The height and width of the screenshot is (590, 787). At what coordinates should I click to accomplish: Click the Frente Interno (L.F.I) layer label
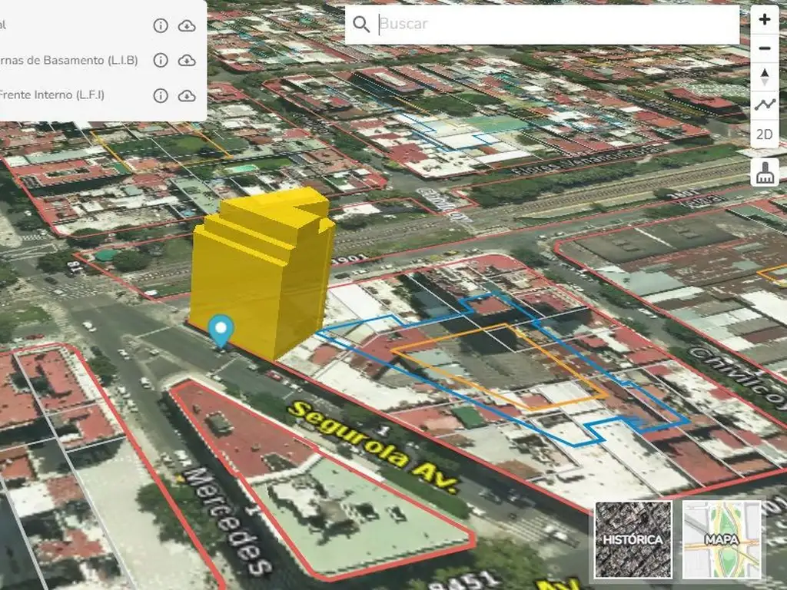52,95
